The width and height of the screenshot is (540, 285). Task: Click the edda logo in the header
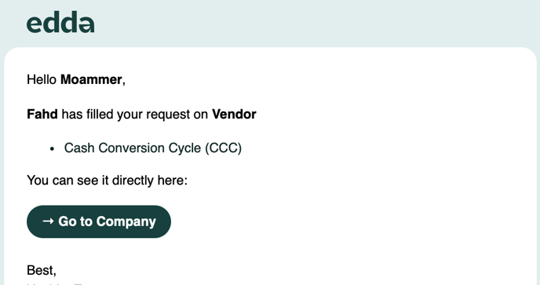(60, 23)
